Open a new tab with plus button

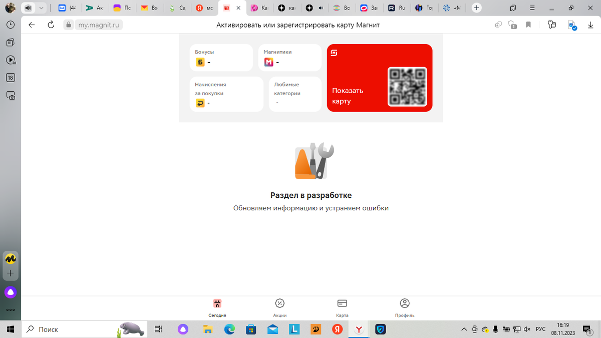[x=477, y=8]
